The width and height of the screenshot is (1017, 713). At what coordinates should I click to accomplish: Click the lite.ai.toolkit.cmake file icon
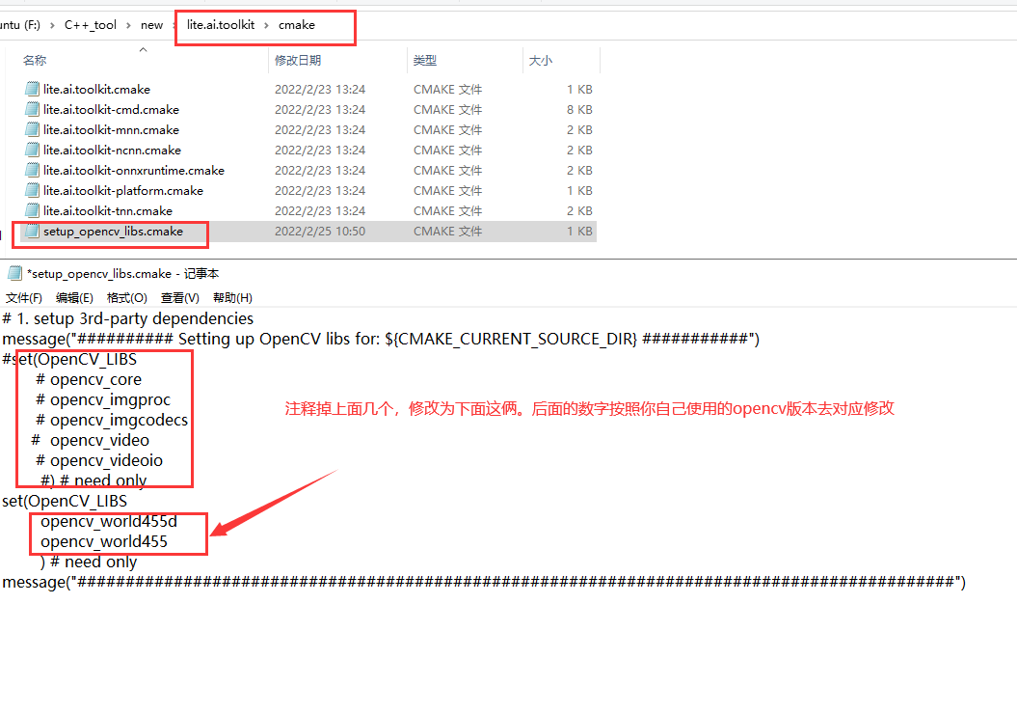tap(32, 89)
